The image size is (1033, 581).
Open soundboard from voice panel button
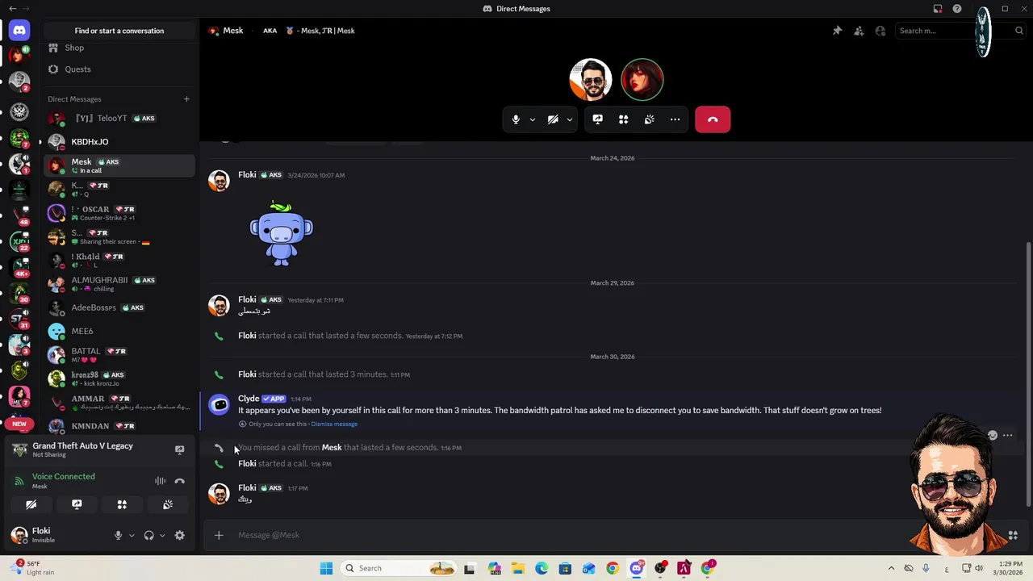coord(168,504)
